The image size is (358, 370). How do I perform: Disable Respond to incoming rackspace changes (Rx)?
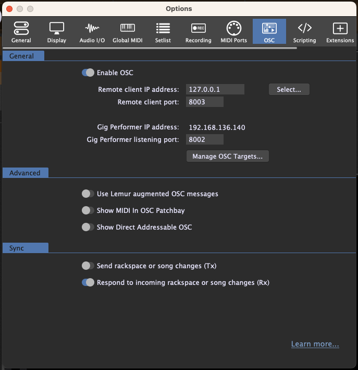click(x=88, y=283)
